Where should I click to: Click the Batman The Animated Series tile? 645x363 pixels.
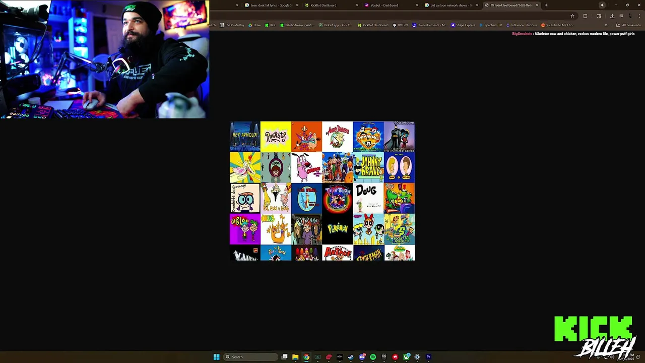(x=400, y=136)
